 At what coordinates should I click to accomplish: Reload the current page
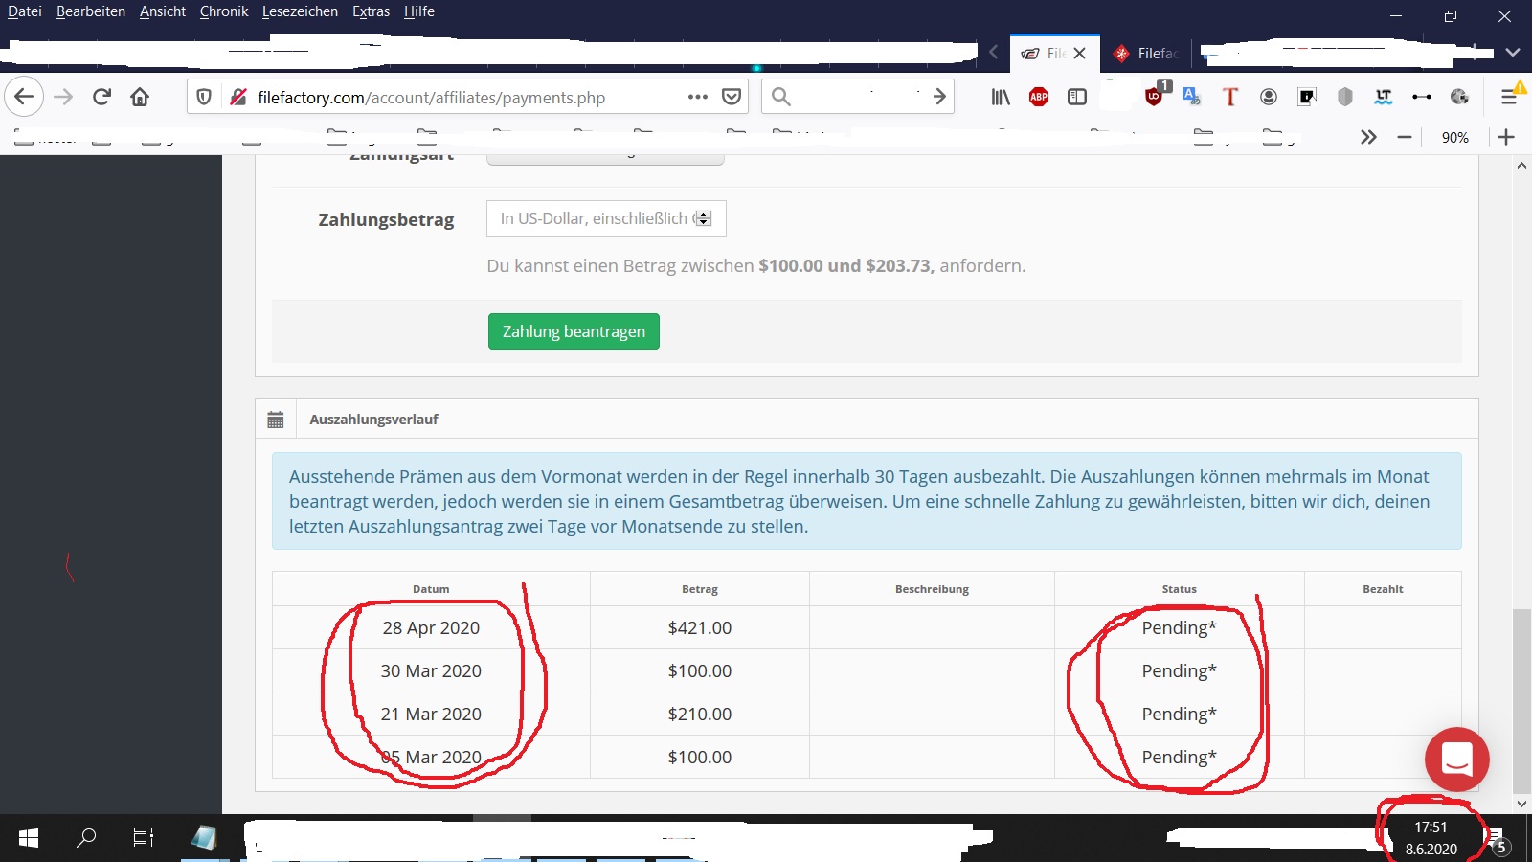tap(101, 97)
